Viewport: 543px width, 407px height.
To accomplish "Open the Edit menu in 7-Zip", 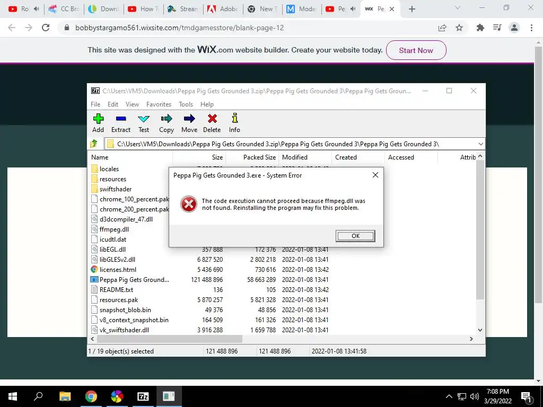I will pyautogui.click(x=113, y=104).
